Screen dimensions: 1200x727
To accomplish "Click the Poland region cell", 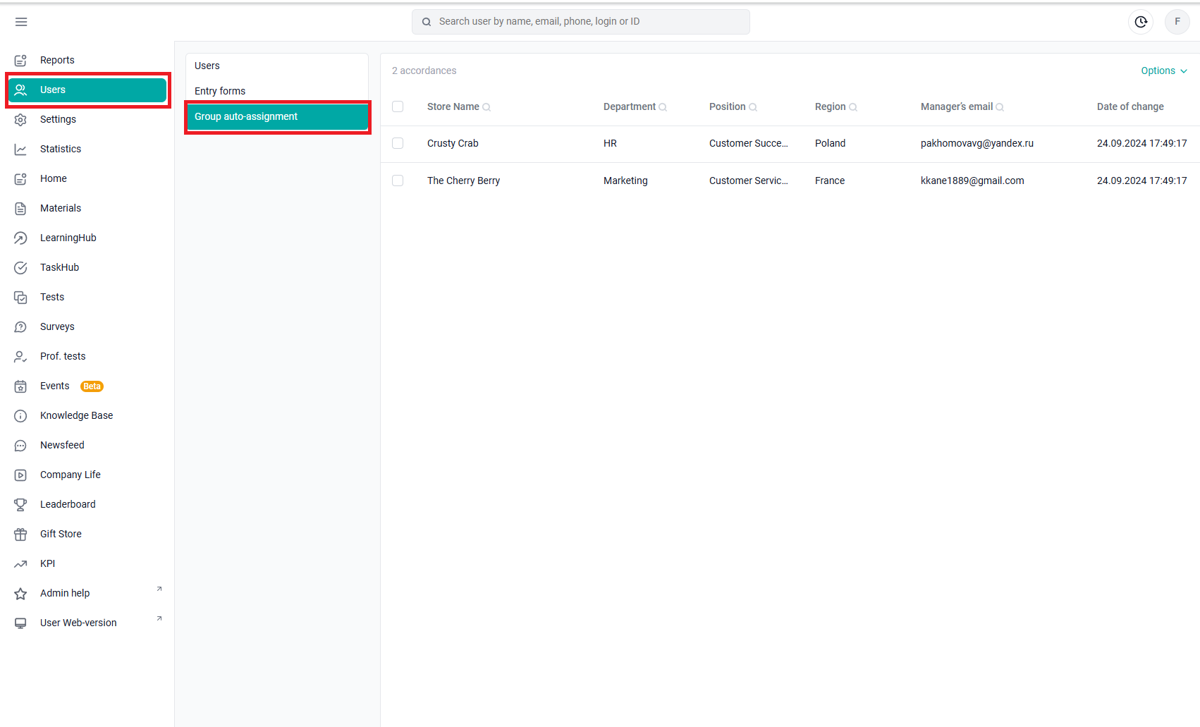I will click(x=830, y=143).
